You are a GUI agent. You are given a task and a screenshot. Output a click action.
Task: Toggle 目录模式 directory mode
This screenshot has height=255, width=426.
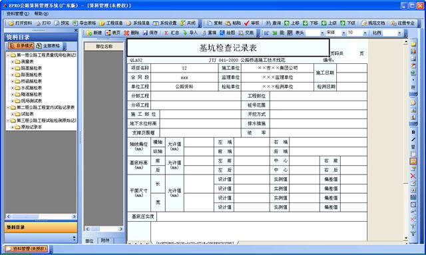[21, 46]
